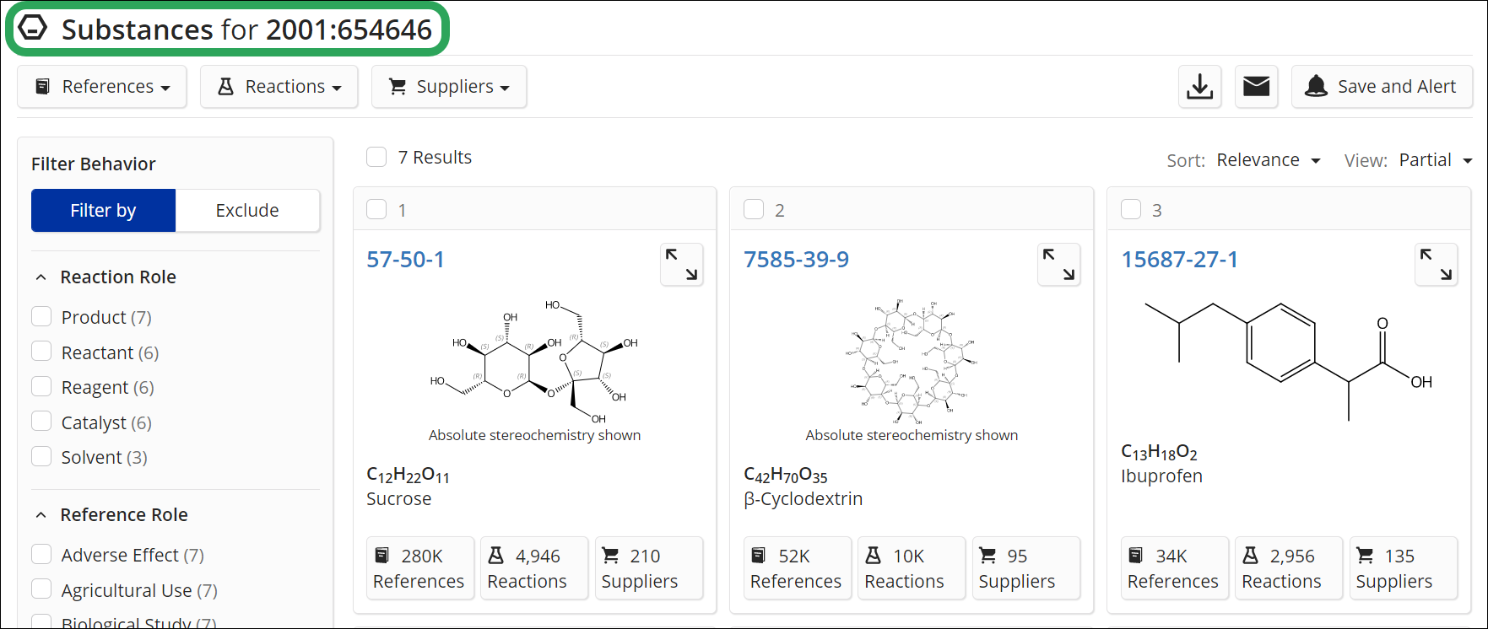1488x629 pixels.
Task: Open 280K References for Sucrose
Action: 419,568
